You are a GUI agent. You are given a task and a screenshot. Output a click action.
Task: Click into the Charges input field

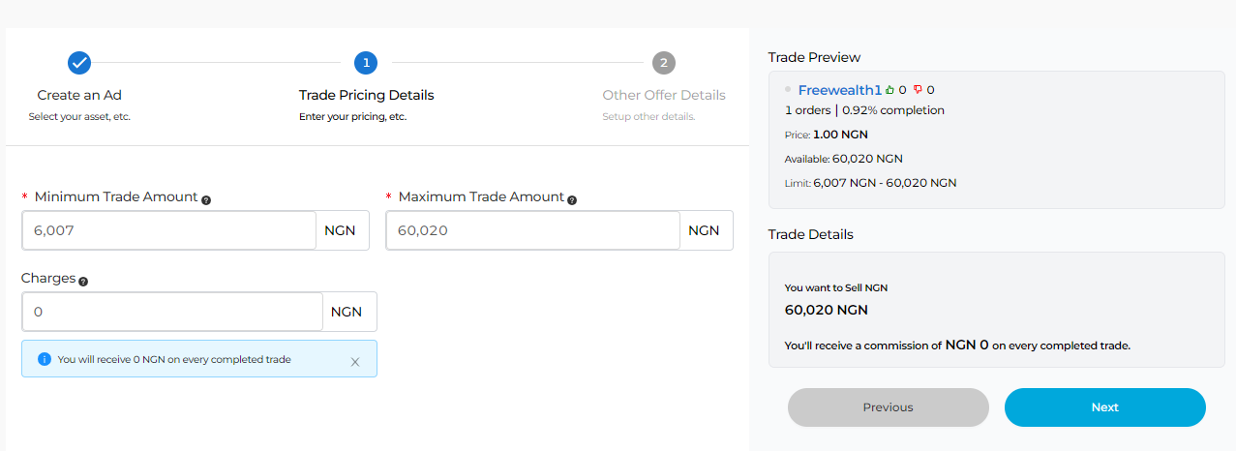172,312
